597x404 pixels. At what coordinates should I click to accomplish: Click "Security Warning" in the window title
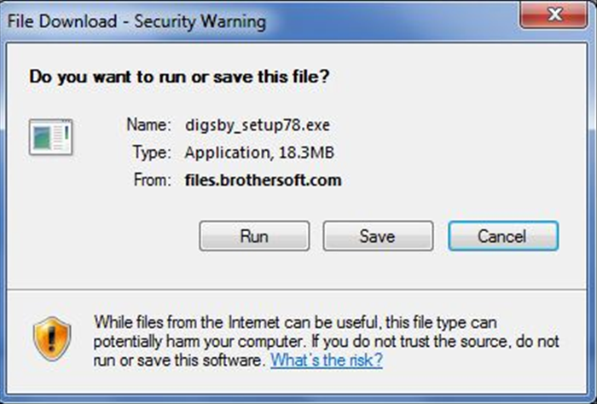pyautogui.click(x=200, y=20)
